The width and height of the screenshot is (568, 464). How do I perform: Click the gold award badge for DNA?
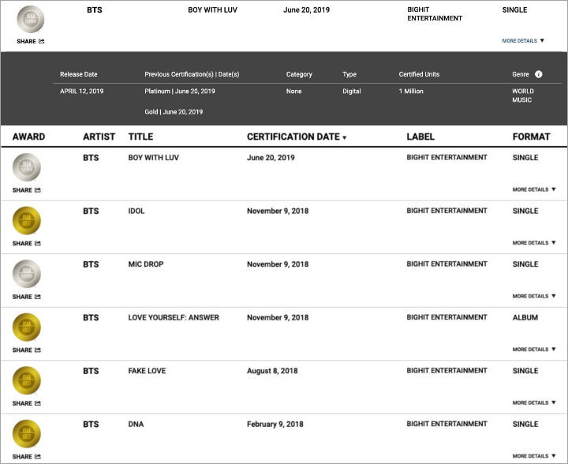click(x=27, y=433)
